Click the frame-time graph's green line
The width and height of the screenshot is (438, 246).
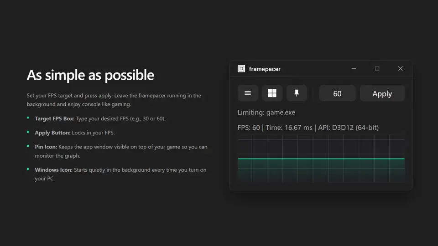(x=321, y=159)
